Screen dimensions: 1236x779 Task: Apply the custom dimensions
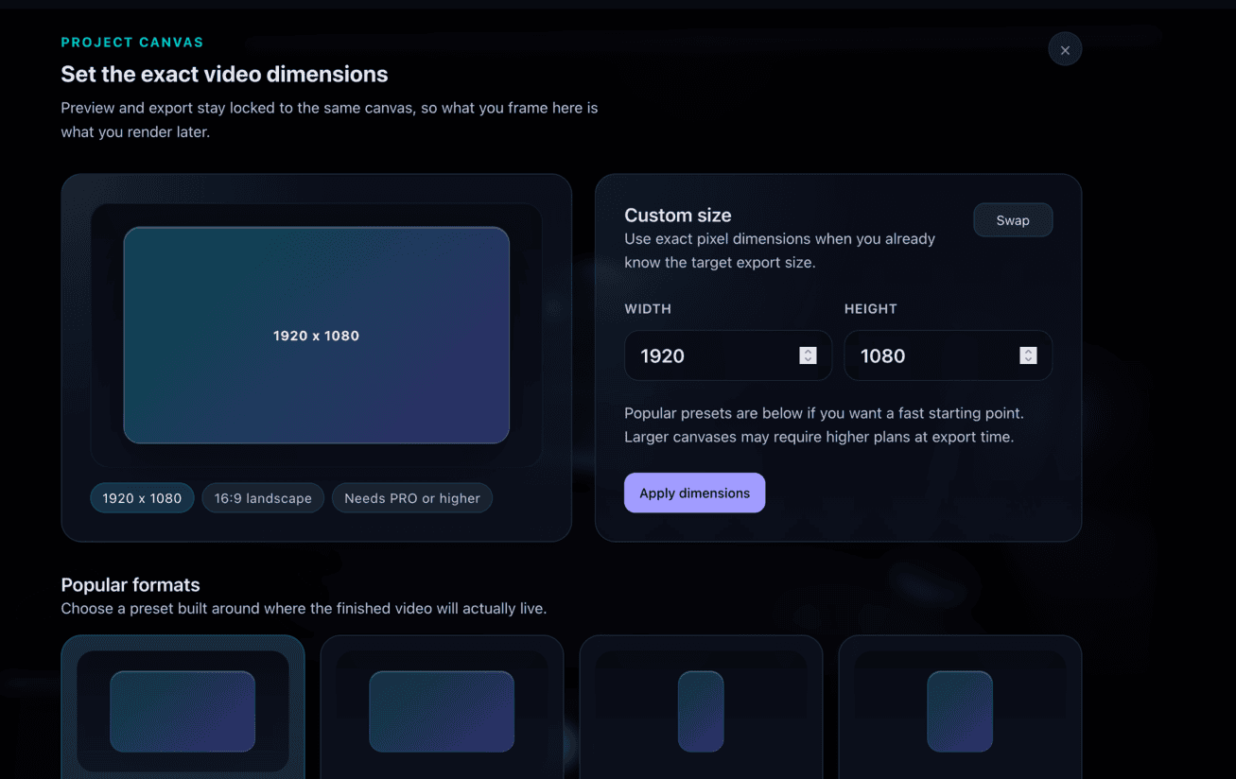(x=694, y=493)
